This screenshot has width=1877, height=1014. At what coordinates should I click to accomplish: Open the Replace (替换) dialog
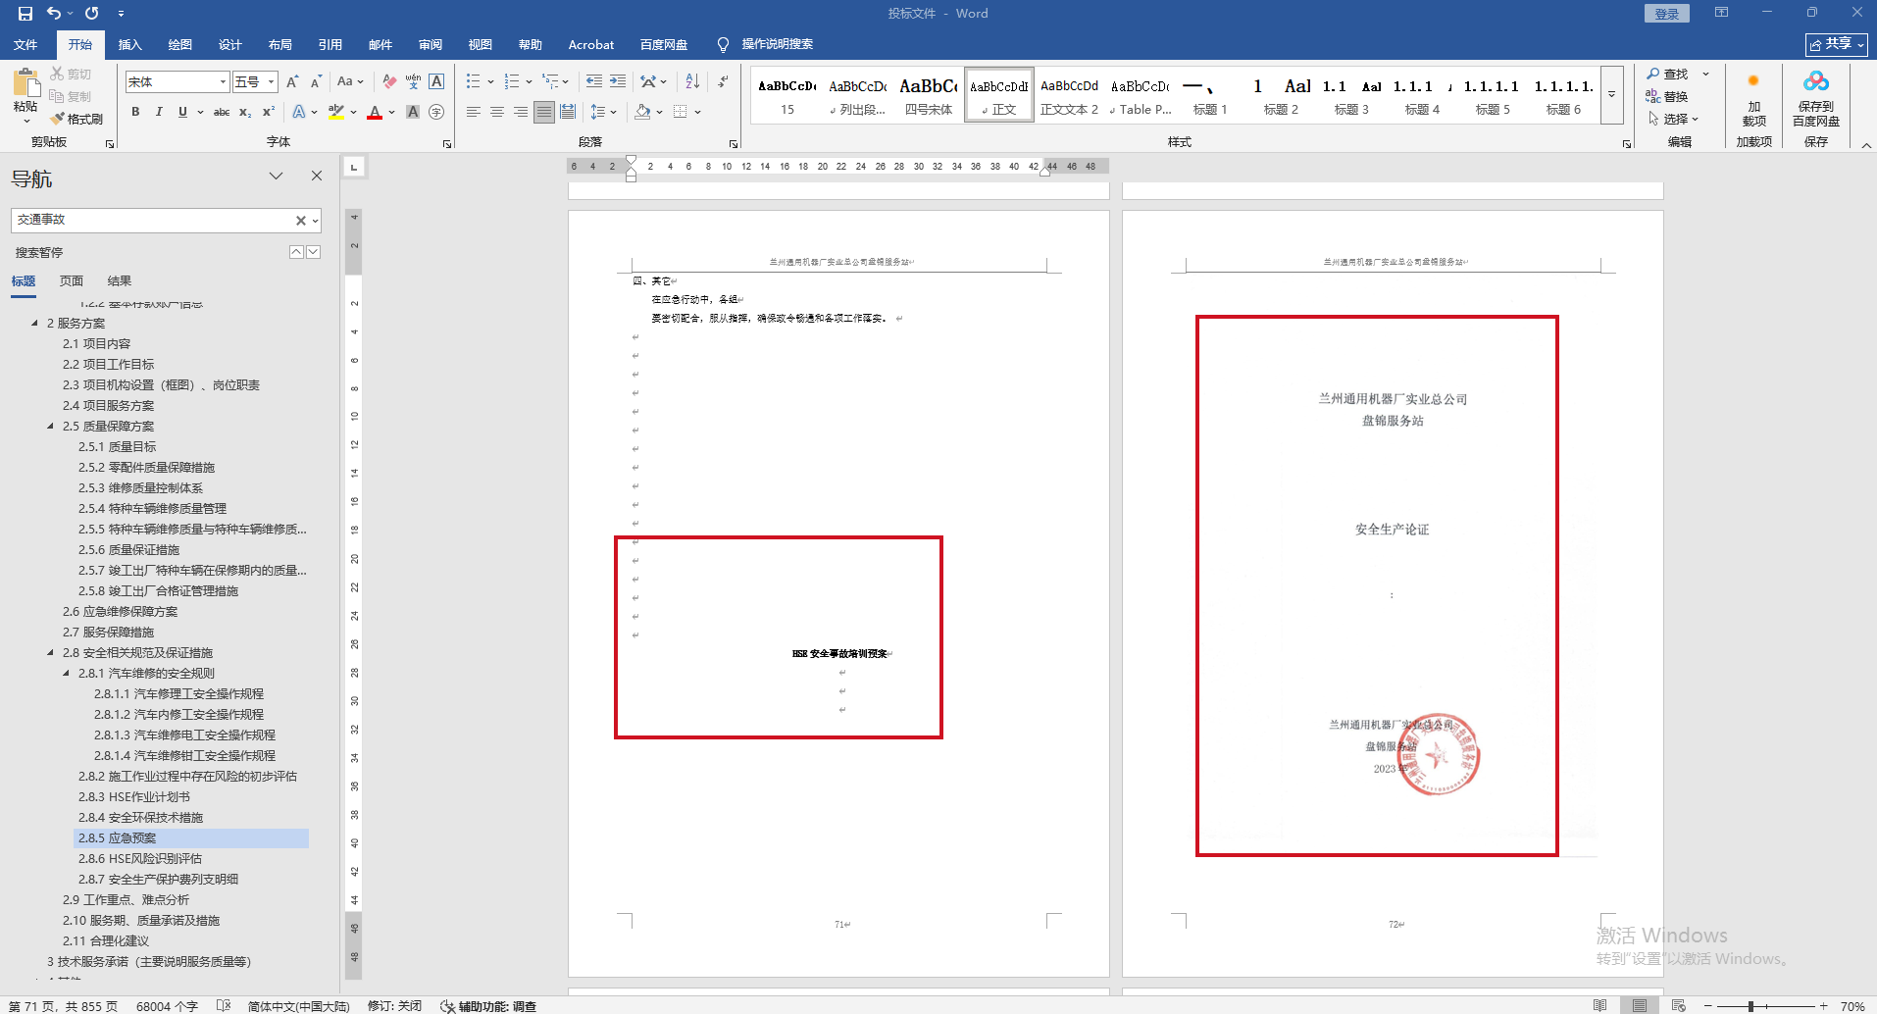click(x=1667, y=96)
